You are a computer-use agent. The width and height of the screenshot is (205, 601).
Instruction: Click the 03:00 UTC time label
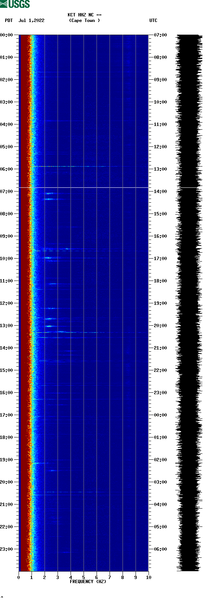(160, 482)
